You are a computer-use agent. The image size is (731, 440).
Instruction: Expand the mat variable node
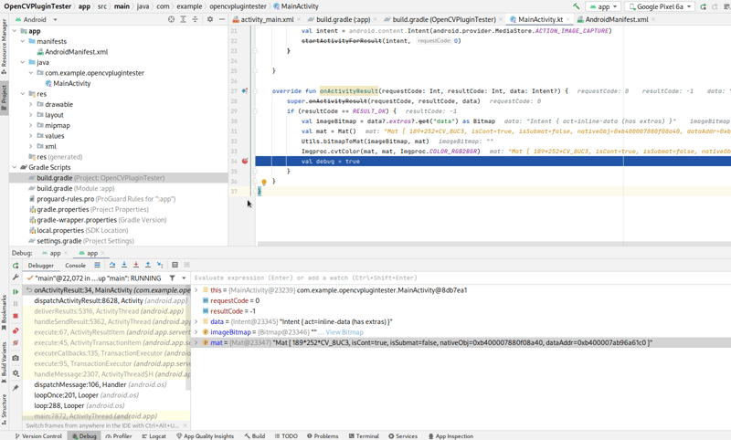(196, 343)
